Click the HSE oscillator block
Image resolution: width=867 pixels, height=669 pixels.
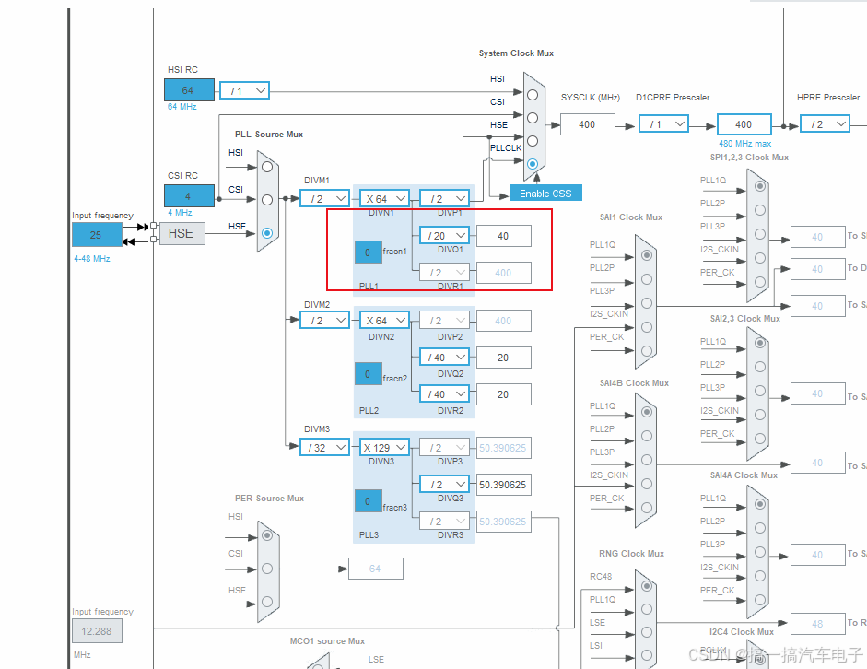point(182,233)
